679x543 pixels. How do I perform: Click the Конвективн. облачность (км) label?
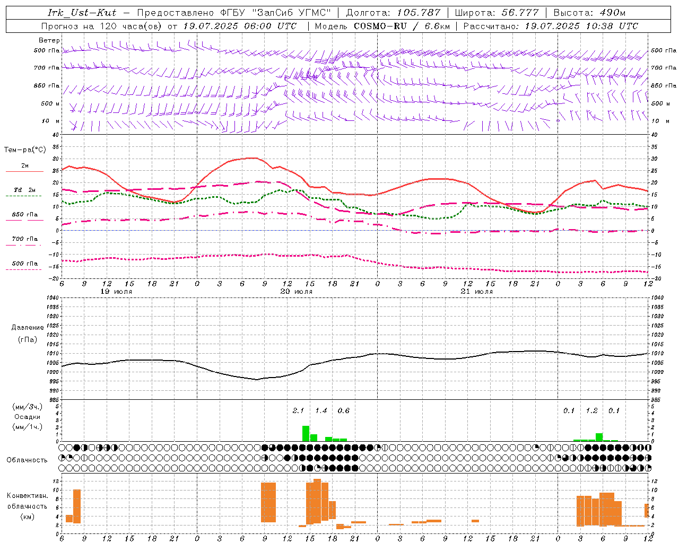coord(27,506)
